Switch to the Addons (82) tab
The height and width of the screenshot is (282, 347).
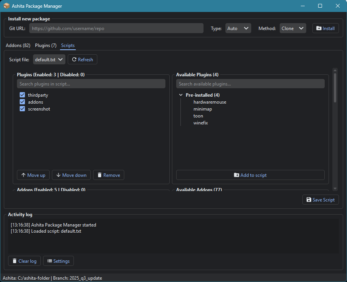(x=18, y=45)
